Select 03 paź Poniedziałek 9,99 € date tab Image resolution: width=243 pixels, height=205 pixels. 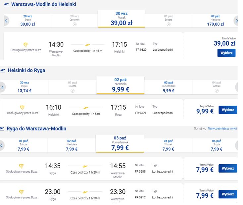[169, 87]
